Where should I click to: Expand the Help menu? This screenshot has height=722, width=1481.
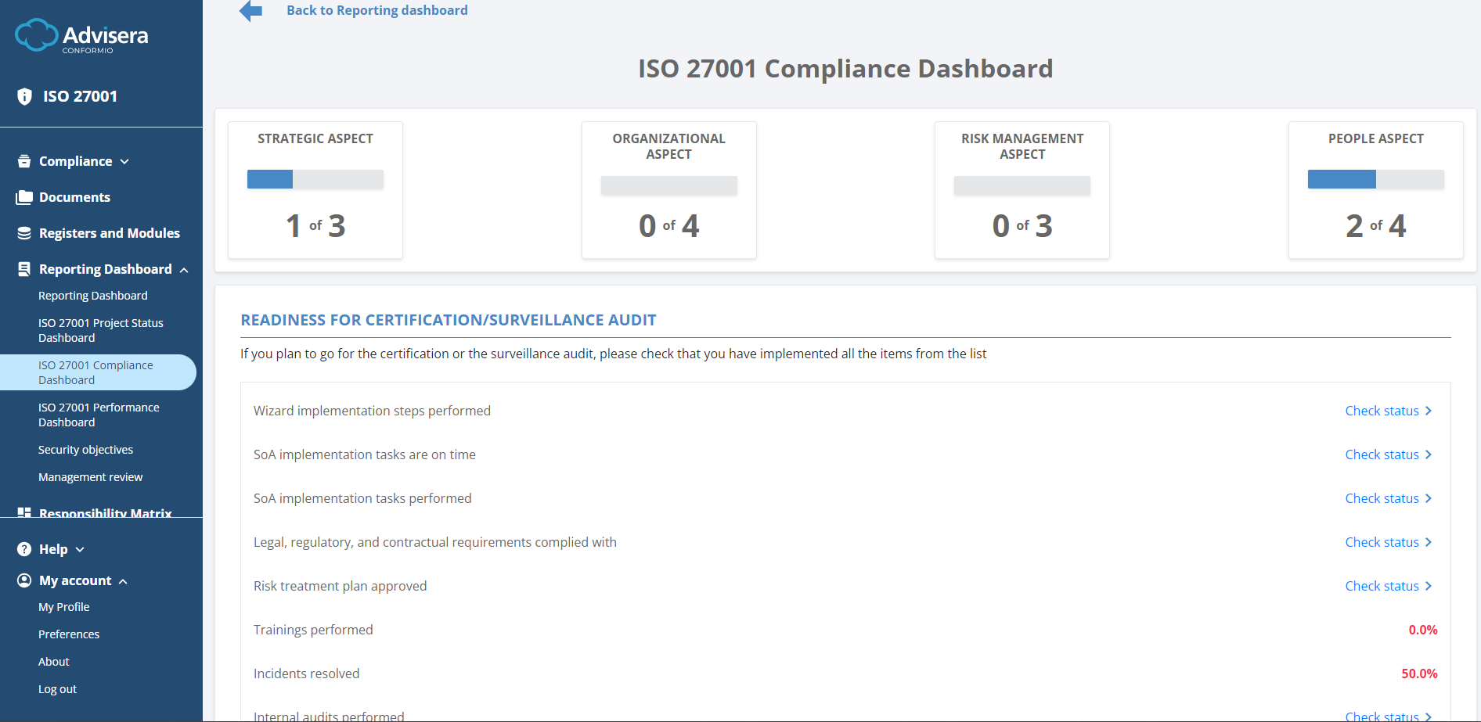coord(80,548)
